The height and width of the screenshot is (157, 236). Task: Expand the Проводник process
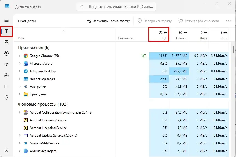coord(19,94)
